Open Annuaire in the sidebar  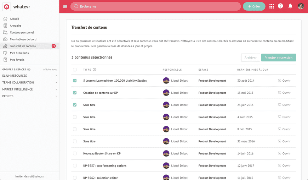[x=30, y=26]
